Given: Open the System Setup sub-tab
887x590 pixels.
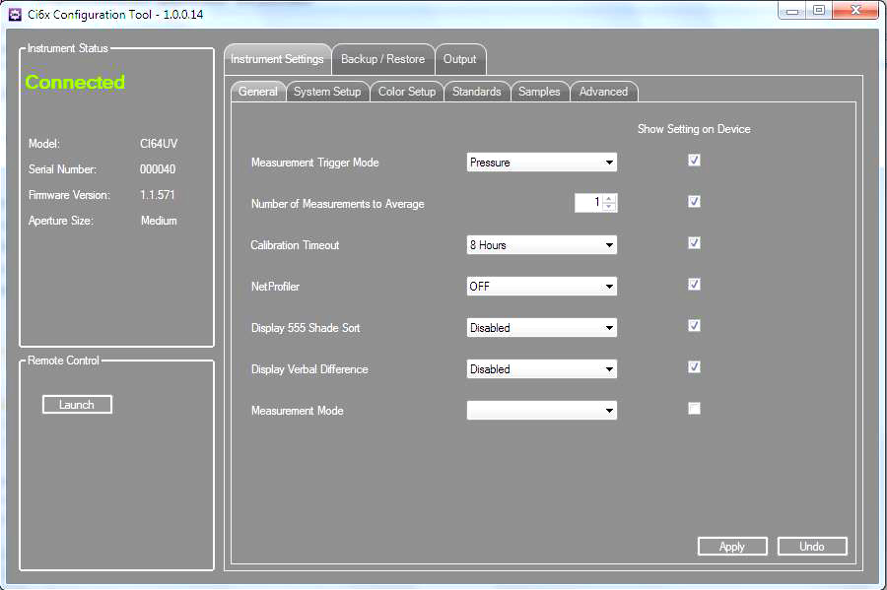Looking at the screenshot, I should coord(327,92).
